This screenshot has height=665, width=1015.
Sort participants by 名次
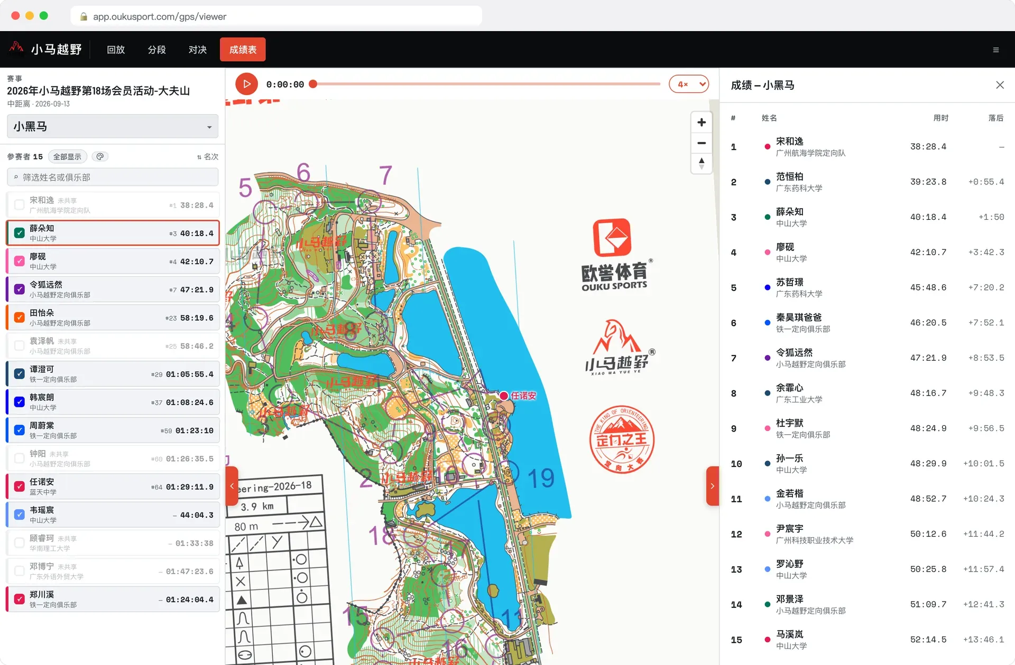pyautogui.click(x=208, y=157)
